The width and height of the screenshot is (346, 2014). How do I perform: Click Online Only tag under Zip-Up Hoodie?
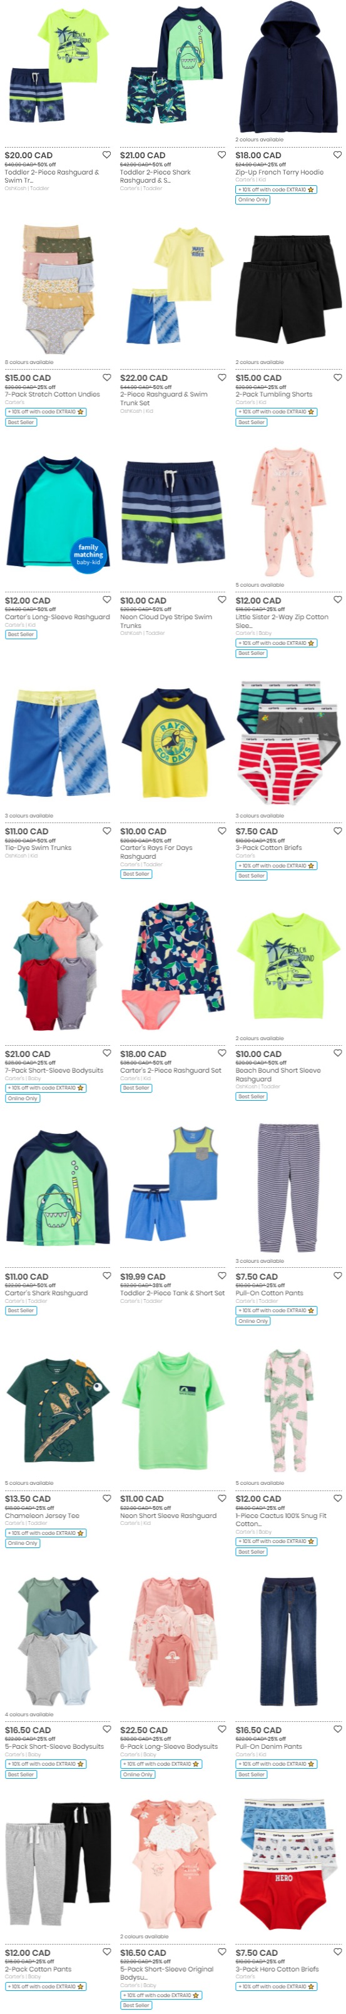point(253,200)
